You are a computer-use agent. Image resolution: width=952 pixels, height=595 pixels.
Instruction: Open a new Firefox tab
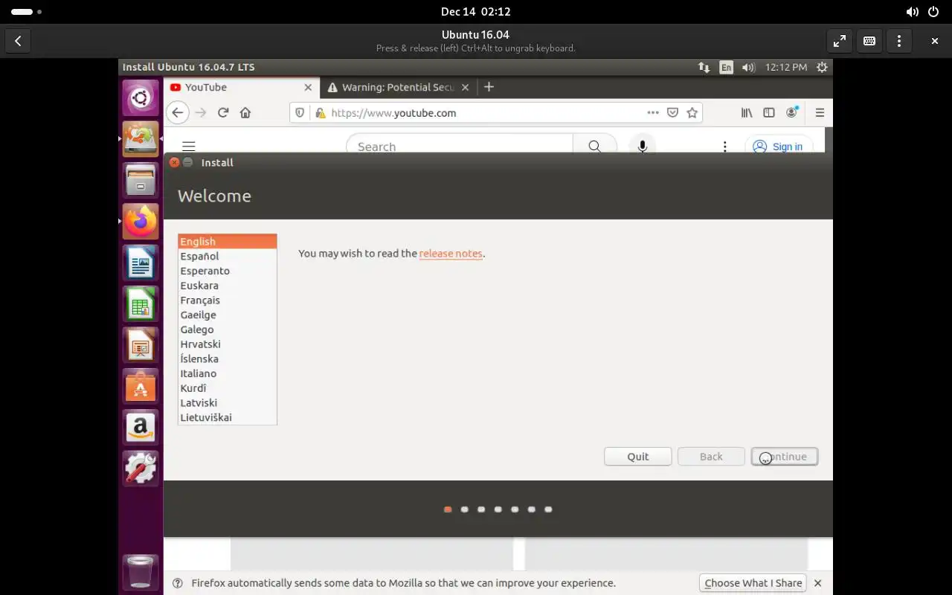click(x=489, y=87)
